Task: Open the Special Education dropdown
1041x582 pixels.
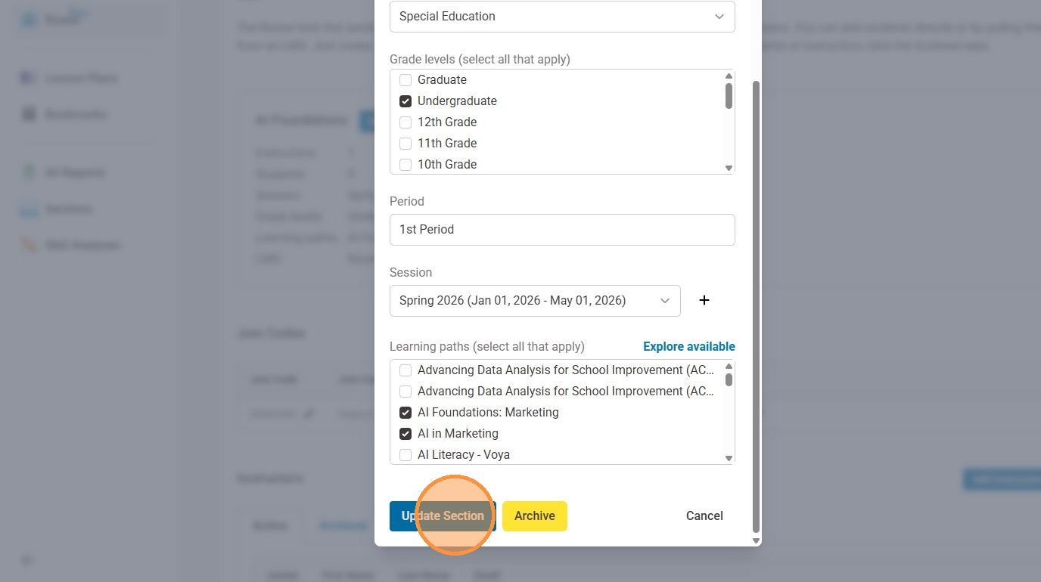Action: pos(561,17)
